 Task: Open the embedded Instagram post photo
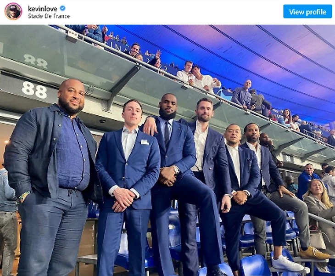click(167, 150)
